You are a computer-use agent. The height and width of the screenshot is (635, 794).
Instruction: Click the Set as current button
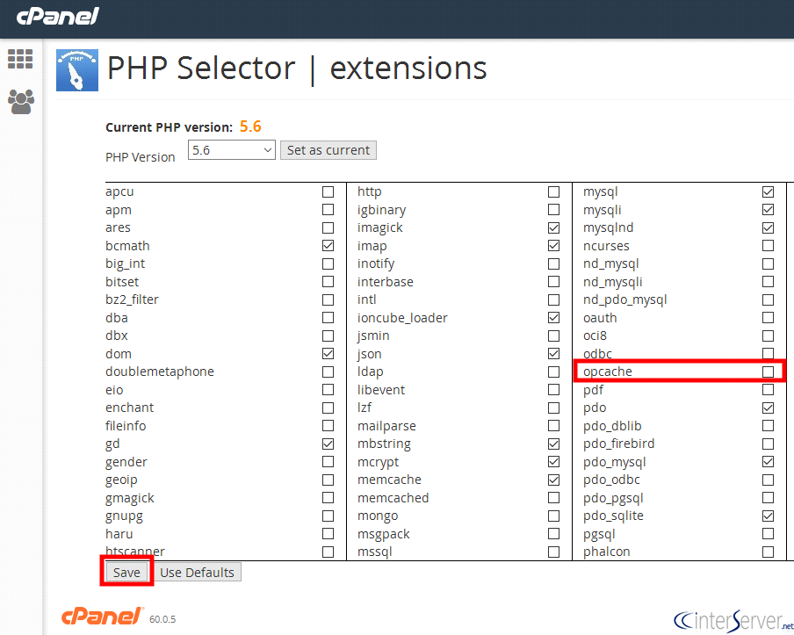pos(328,150)
